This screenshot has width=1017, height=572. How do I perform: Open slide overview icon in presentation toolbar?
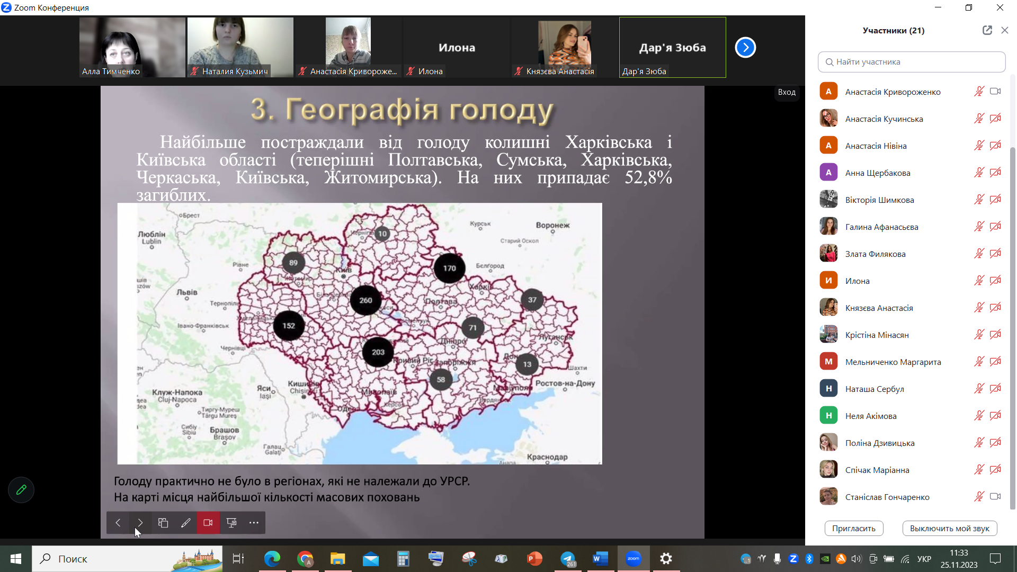click(x=163, y=523)
